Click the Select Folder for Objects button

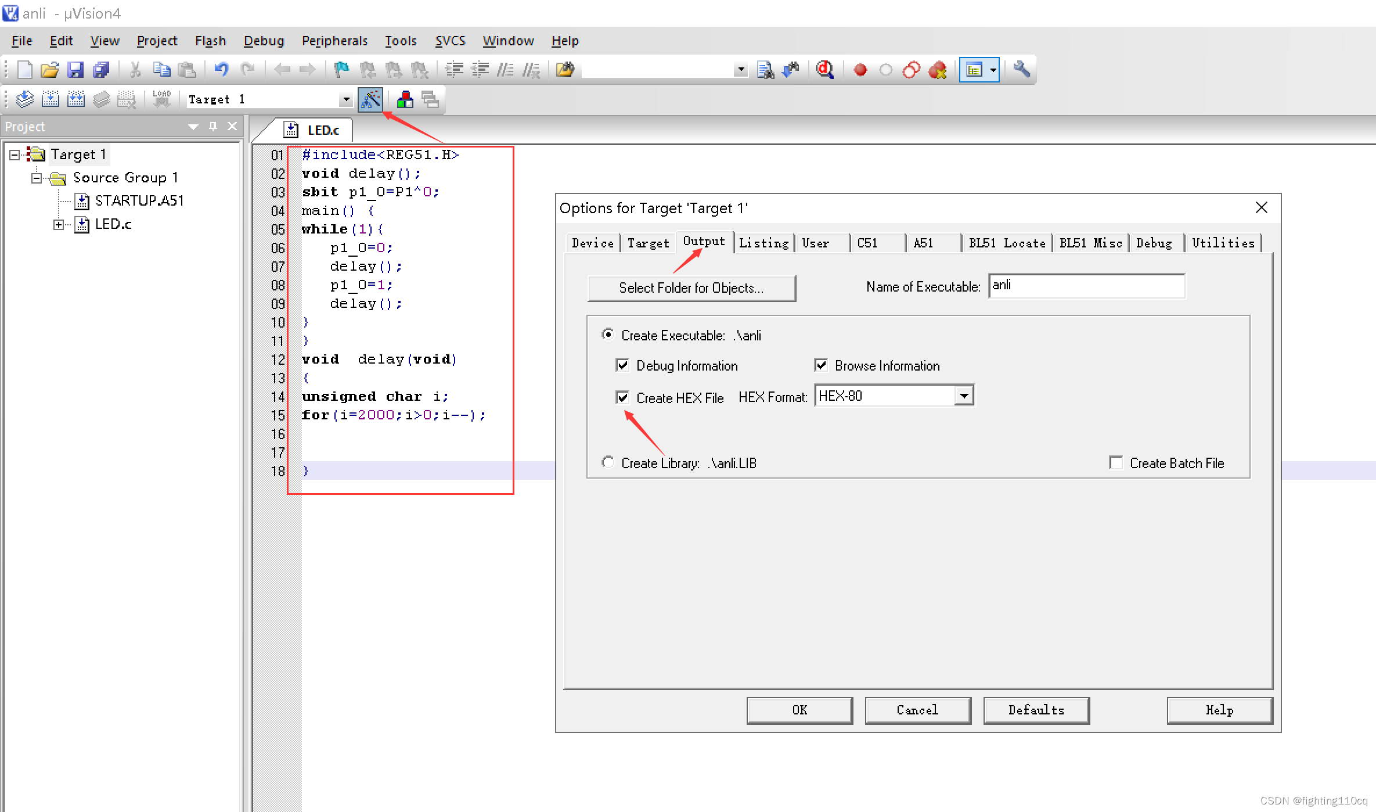click(691, 288)
